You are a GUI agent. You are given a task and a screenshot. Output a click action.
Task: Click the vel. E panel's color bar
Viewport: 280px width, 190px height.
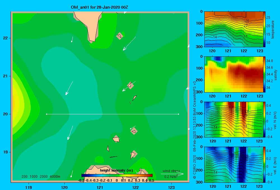click(x=264, y=165)
